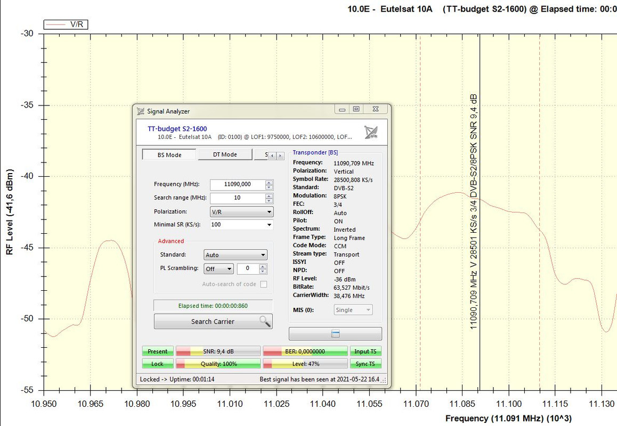Click the TT-budget S2-1600 device name
Viewport: 617px width, 426px height.
pos(177,129)
